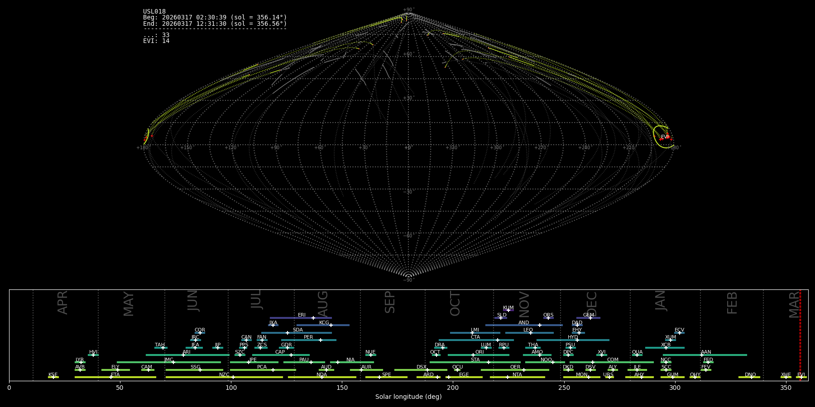Click the XHE shower label
Screen dimensions: 815x407
(786, 375)
